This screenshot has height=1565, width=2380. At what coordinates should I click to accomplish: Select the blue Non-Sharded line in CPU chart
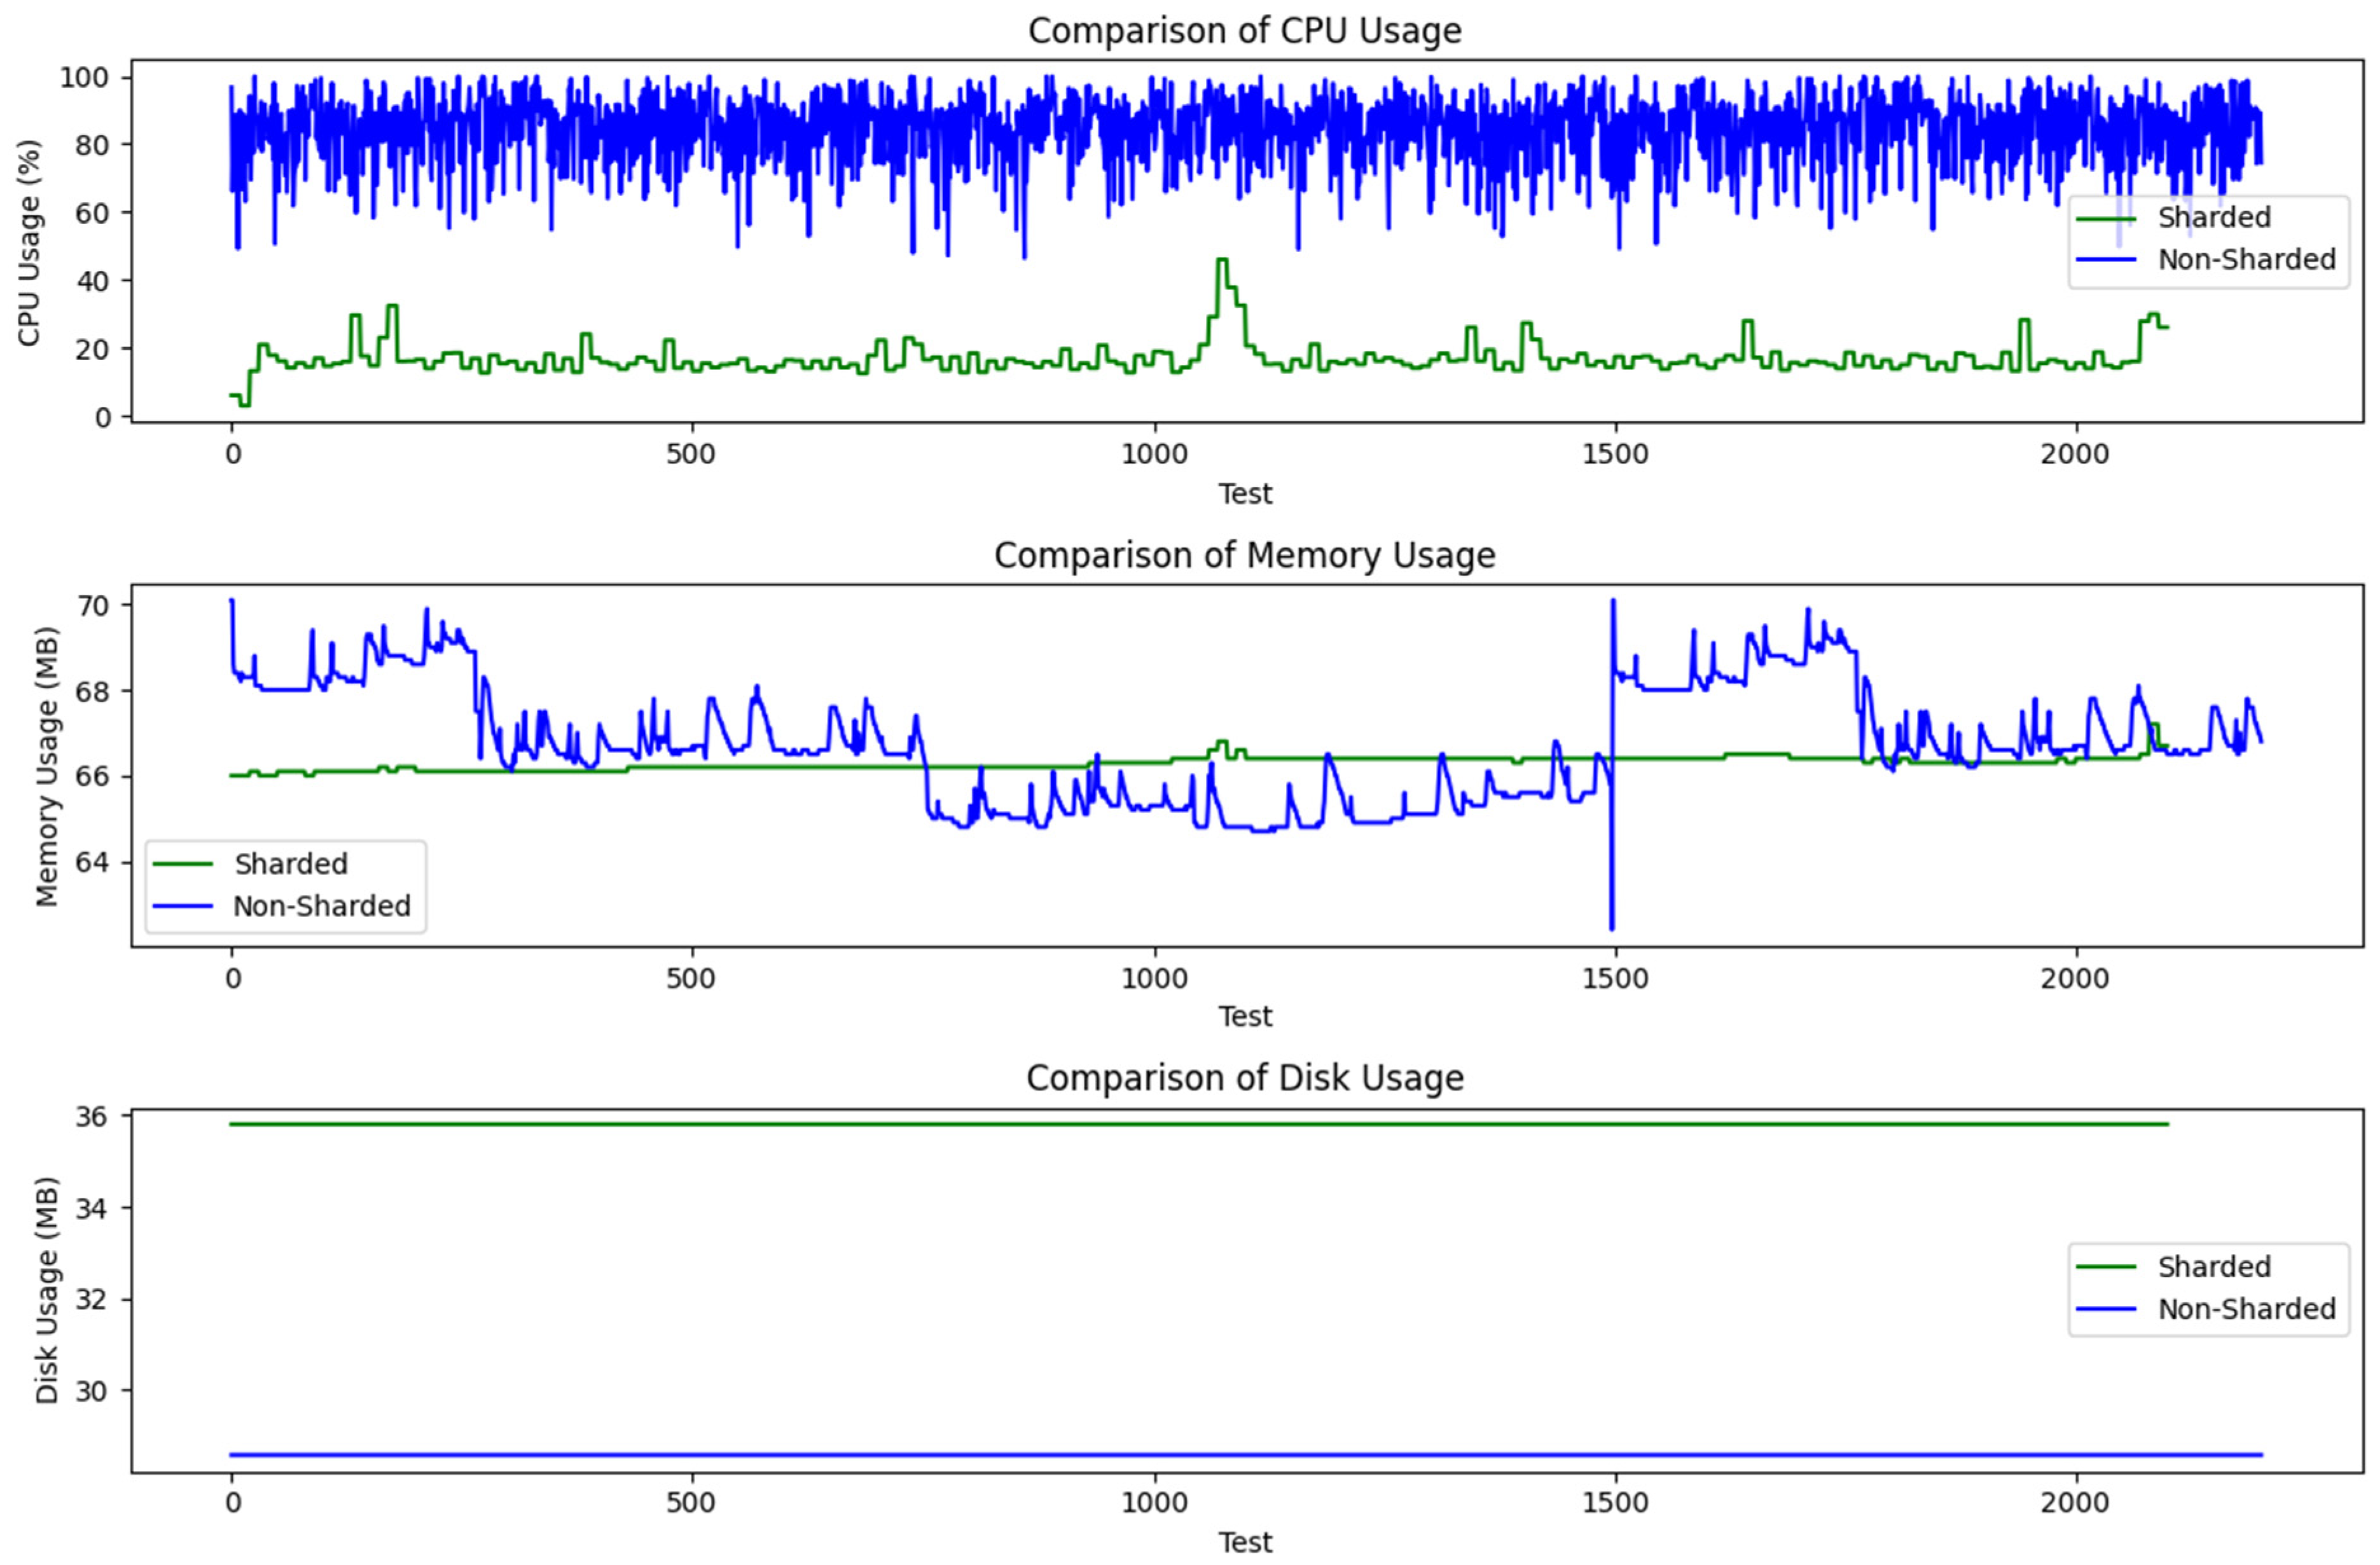(800, 130)
